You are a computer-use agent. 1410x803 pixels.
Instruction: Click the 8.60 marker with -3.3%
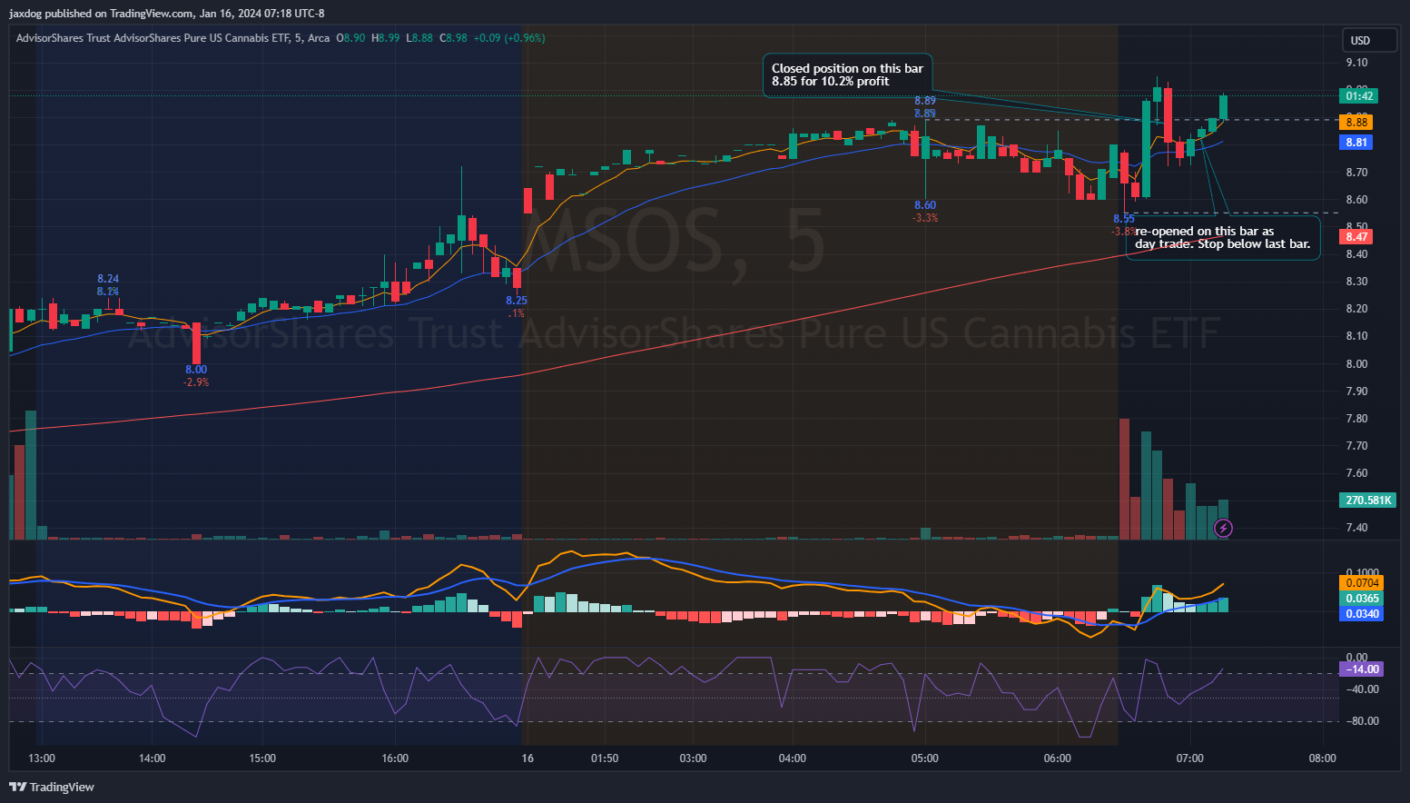coord(925,212)
